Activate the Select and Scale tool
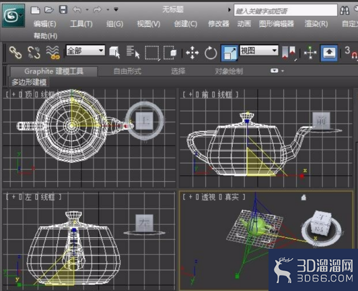This screenshot has width=358, height=291. coord(230,53)
